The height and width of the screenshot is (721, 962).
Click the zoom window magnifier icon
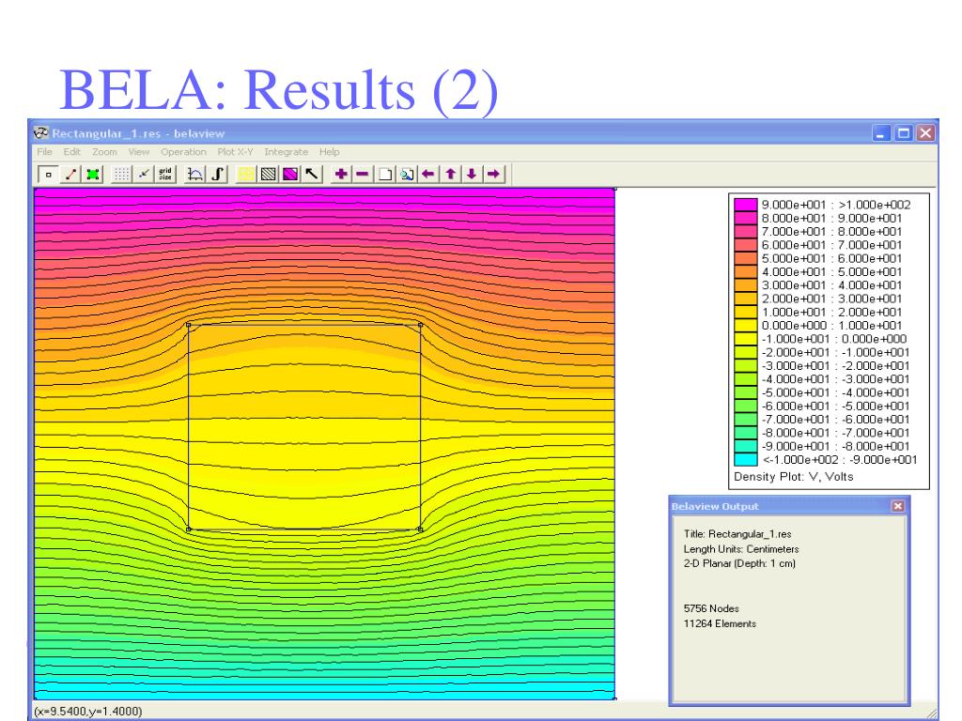407,175
